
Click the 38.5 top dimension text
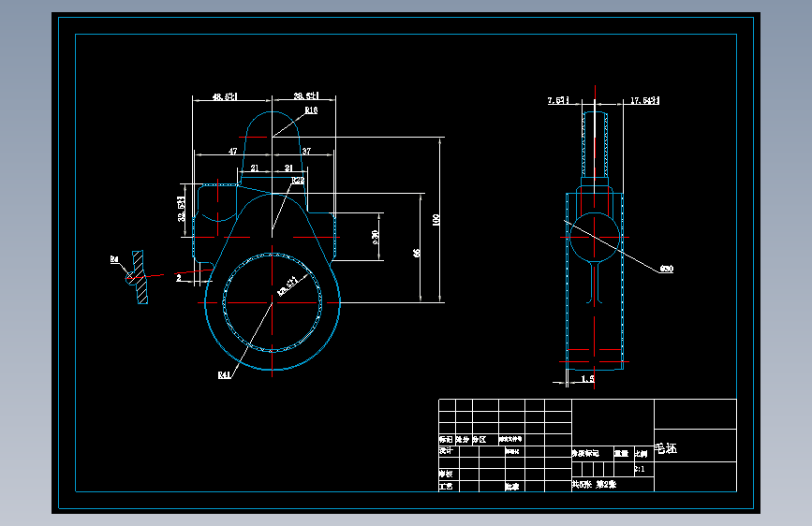[x=306, y=95]
